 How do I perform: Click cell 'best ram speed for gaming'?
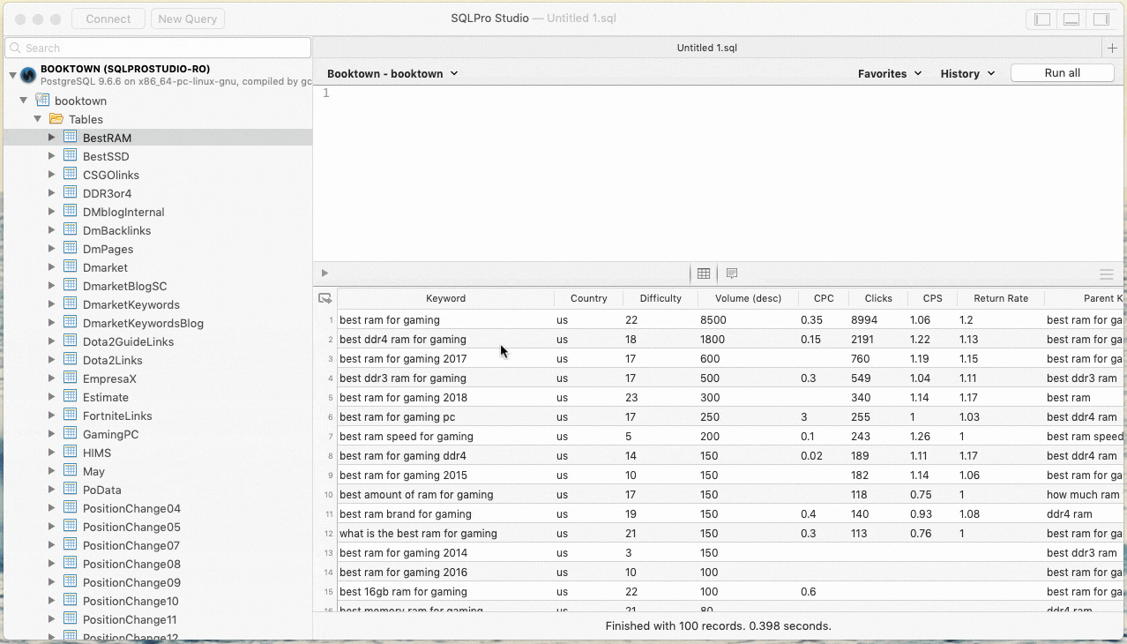[407, 437]
